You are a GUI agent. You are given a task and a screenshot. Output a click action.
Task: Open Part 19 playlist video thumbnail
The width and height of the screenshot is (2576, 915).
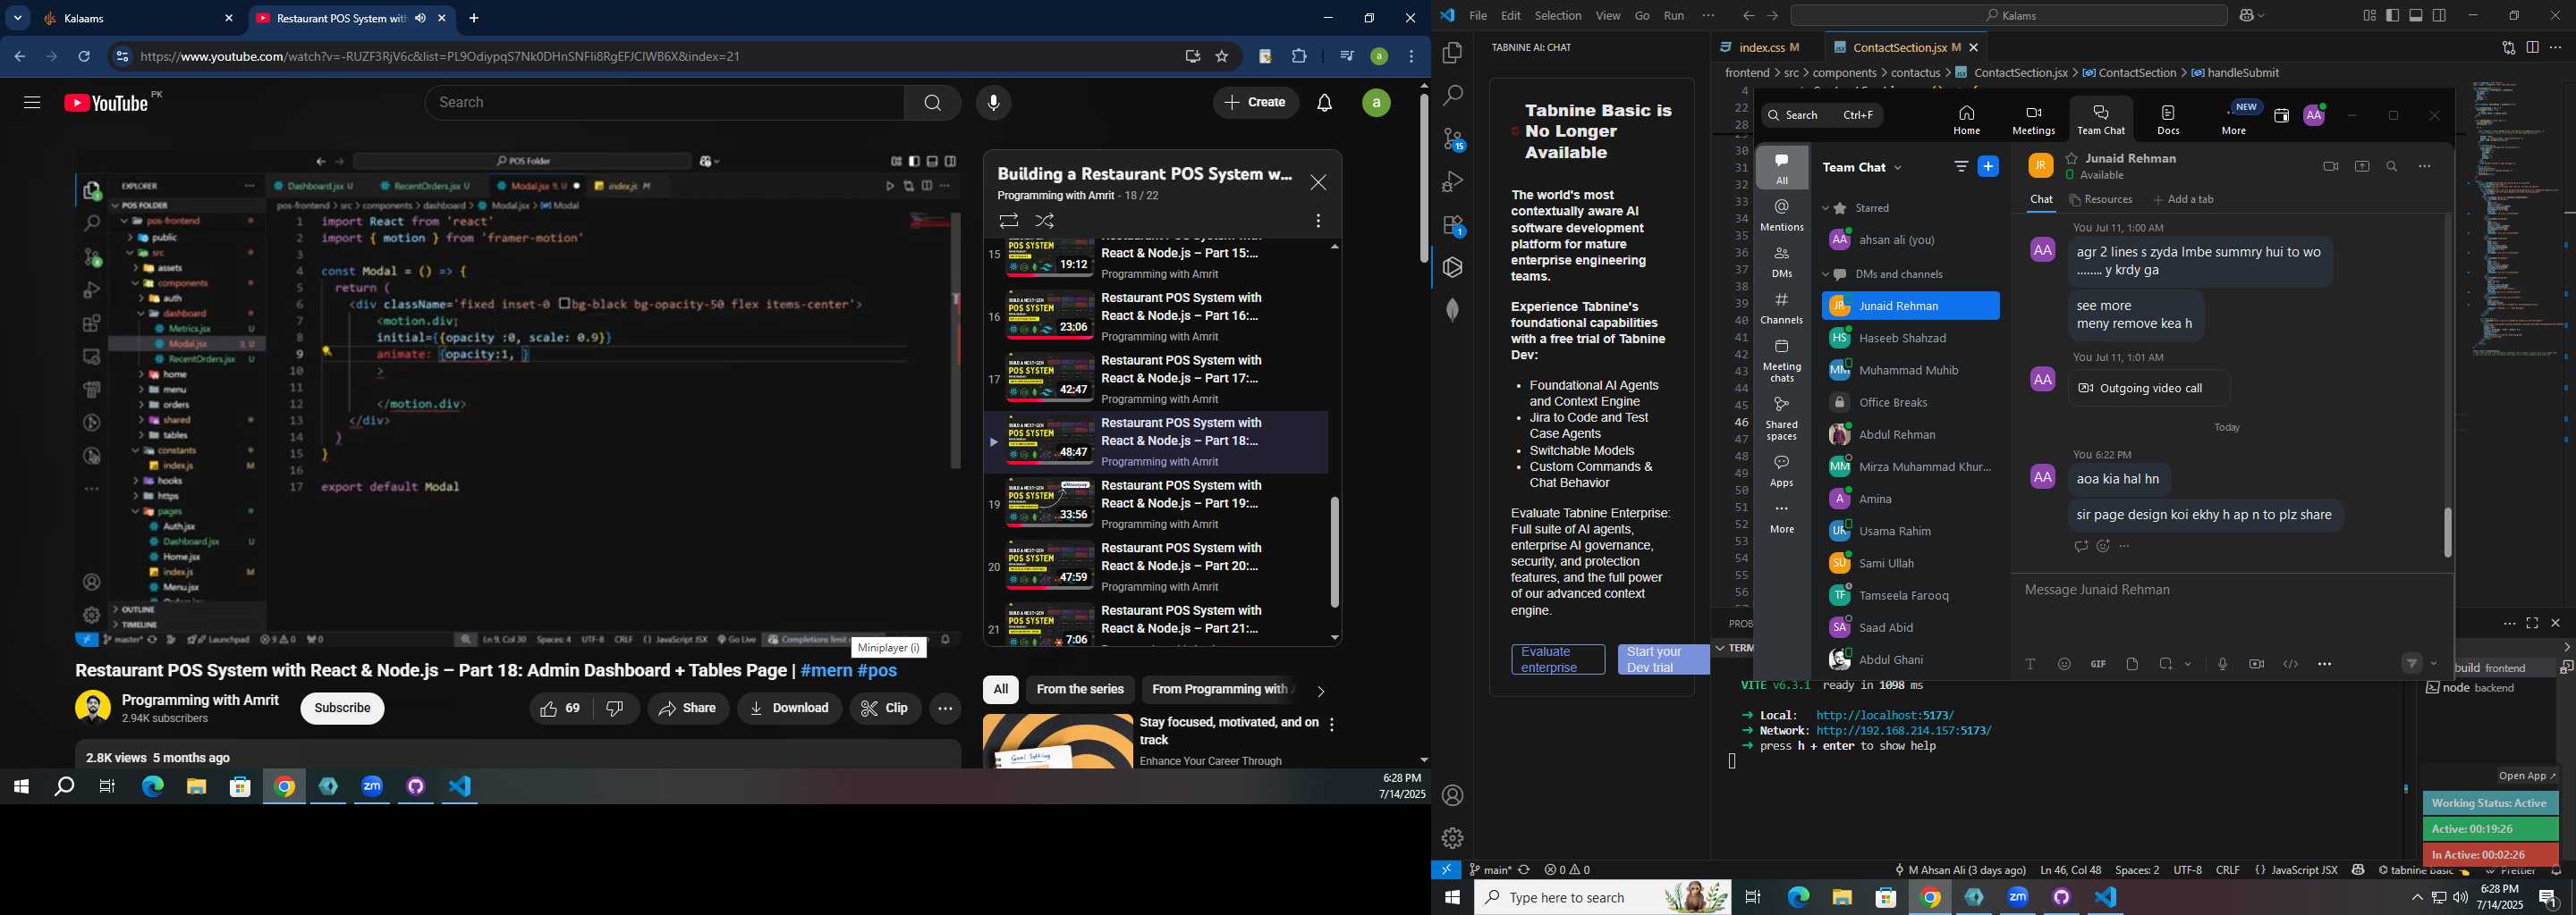pos(1049,502)
